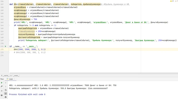Click console output игровойбанк: 7000
The image size is (178, 99).
tap(80, 85)
